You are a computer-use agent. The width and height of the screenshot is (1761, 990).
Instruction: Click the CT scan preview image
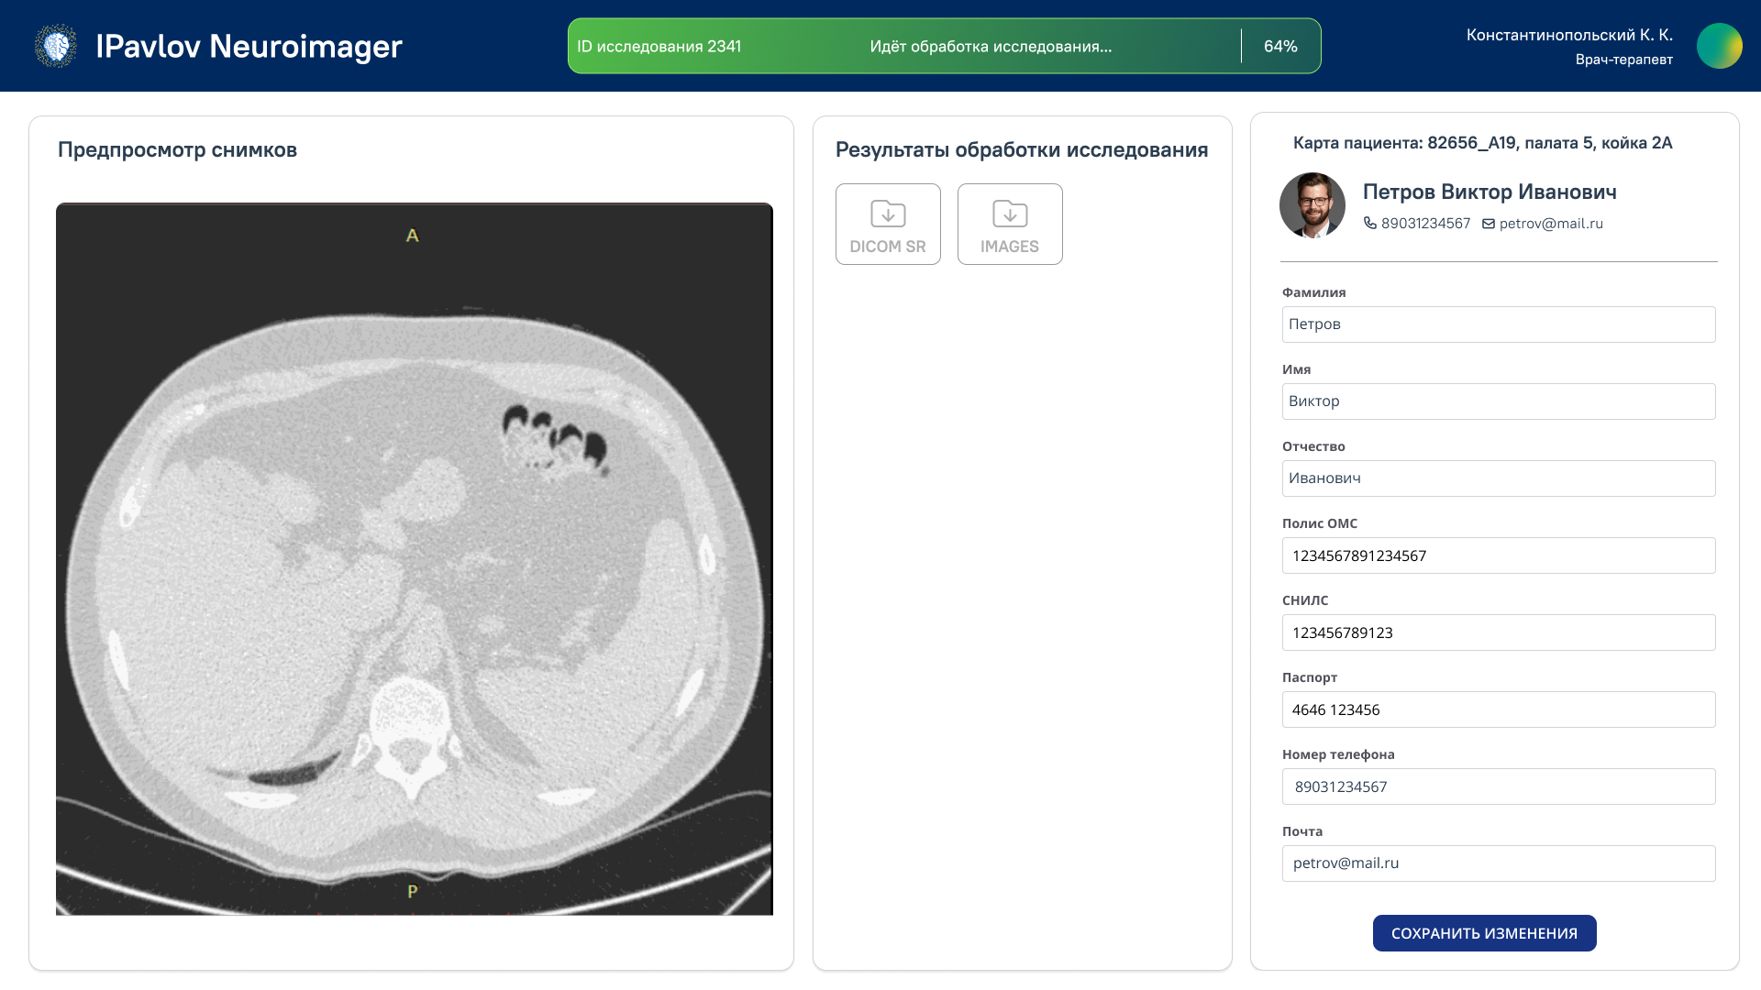pyautogui.click(x=415, y=559)
